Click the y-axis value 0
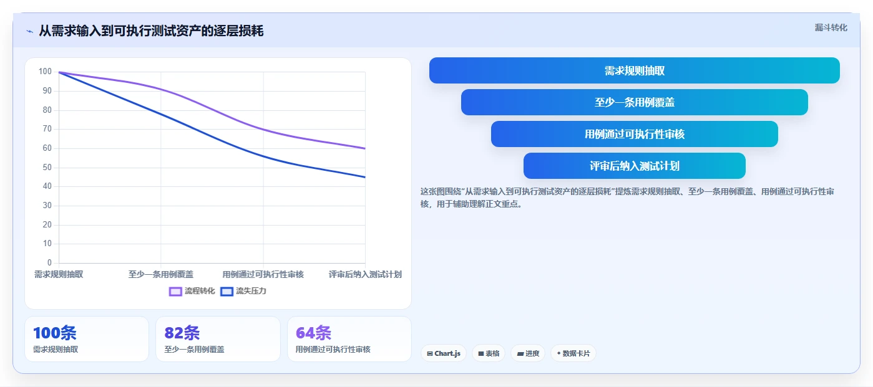Image resolution: width=873 pixels, height=387 pixels. [50, 263]
